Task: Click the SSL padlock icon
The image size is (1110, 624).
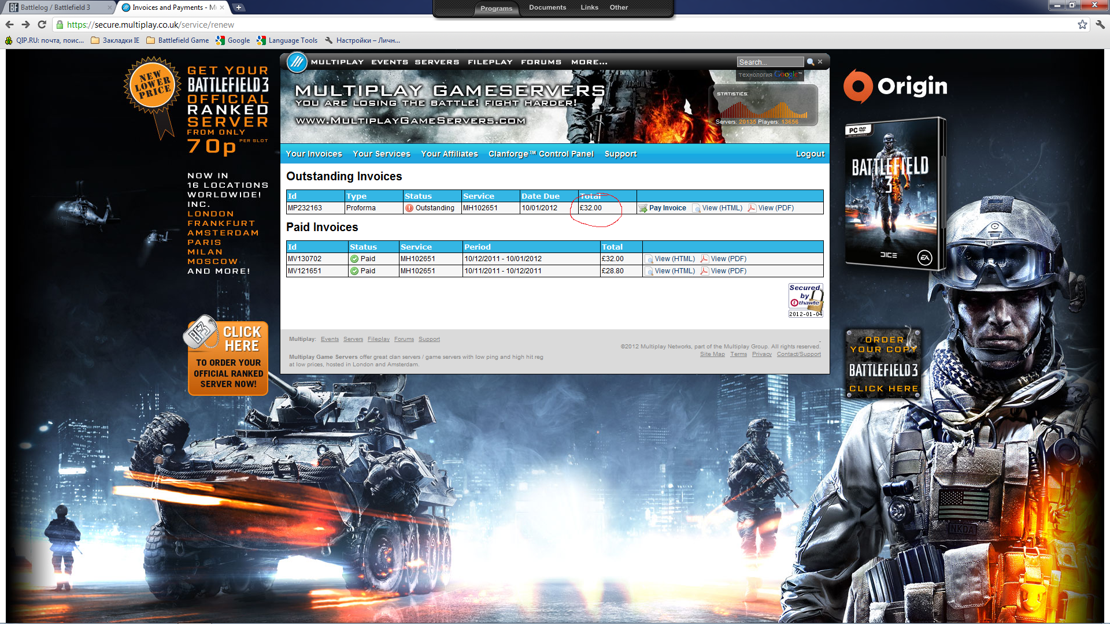Action: 60,24
